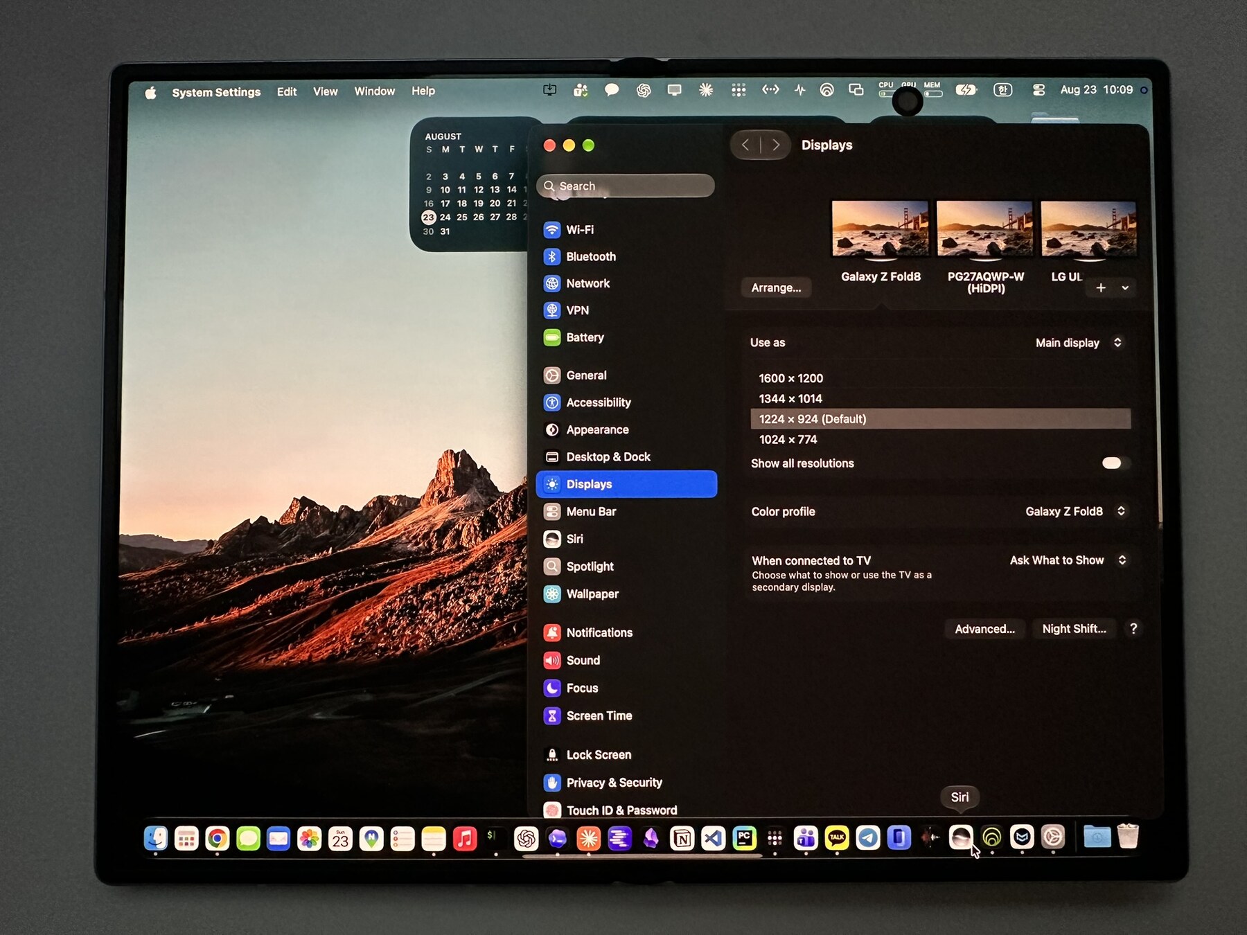Open Spotlight settings
The image size is (1247, 935).
(626, 567)
